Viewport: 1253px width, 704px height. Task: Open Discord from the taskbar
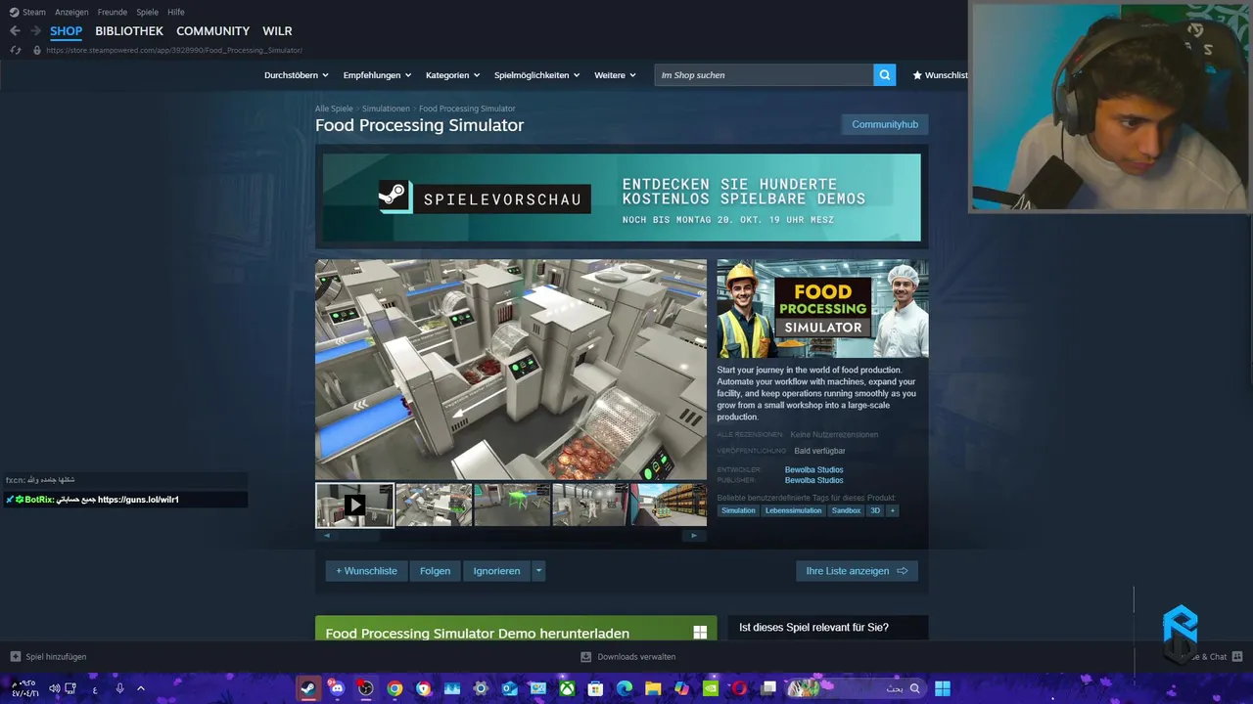point(337,688)
